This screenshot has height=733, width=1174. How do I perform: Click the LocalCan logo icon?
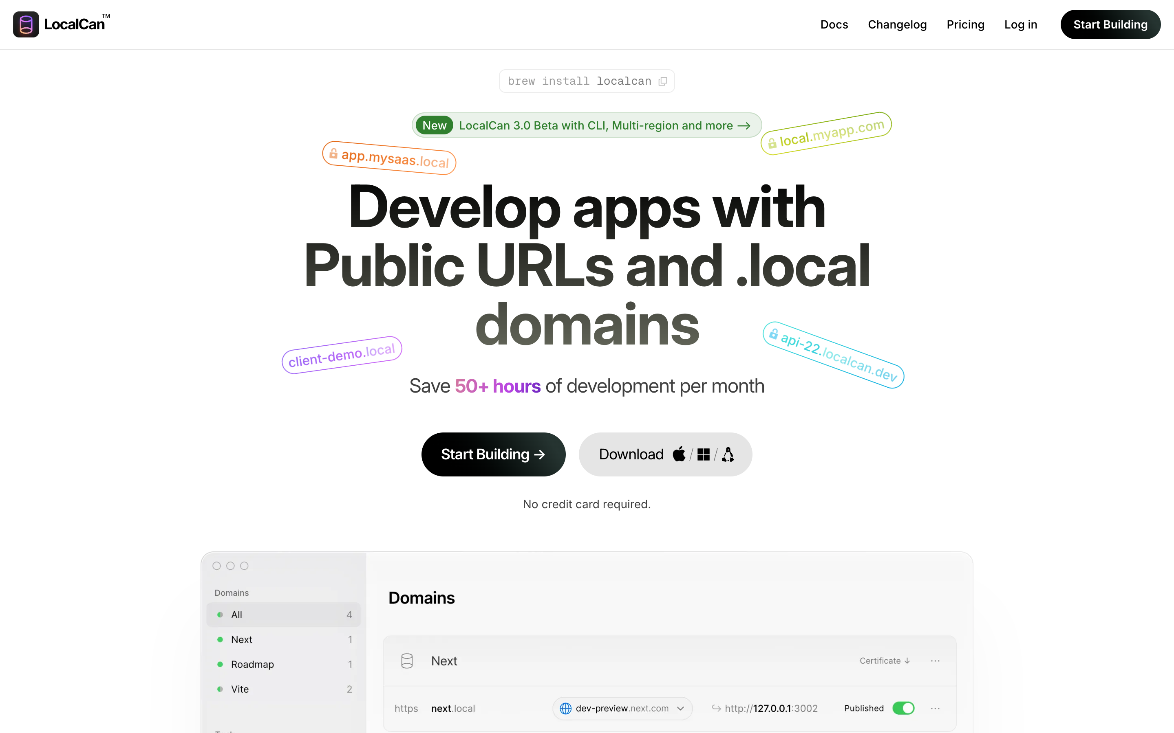coord(26,24)
